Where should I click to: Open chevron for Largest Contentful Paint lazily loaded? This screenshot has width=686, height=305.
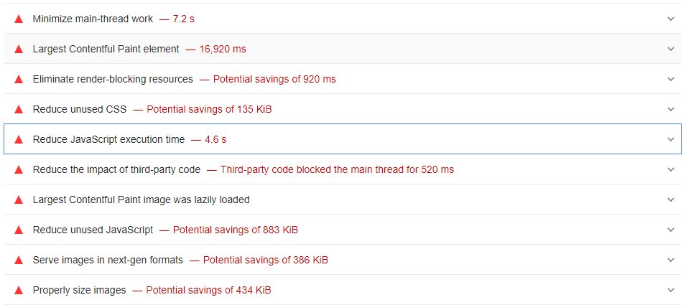tap(671, 200)
